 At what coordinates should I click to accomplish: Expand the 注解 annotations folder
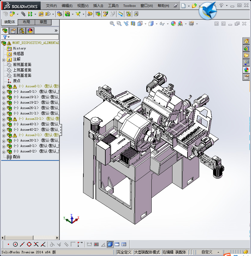tap(4, 59)
